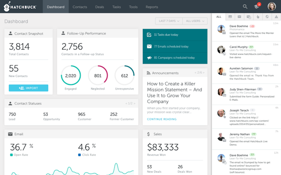Click the 801 Neglected progress ring
This screenshot has height=175, width=281.
pyautogui.click(x=98, y=75)
